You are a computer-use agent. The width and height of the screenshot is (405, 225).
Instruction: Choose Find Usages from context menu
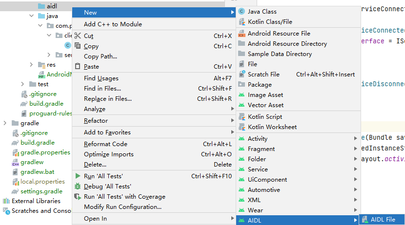tap(154, 78)
